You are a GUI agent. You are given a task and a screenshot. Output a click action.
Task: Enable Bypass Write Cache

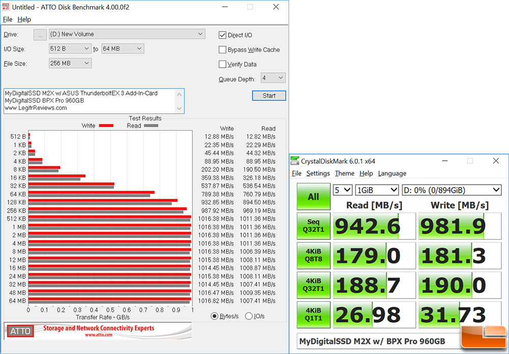[x=222, y=50]
